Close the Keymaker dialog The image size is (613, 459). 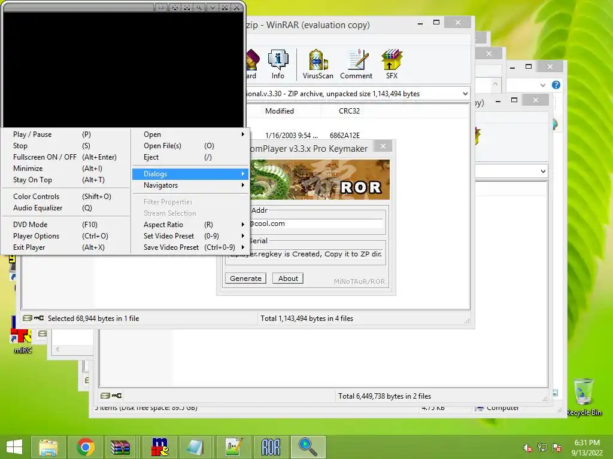click(383, 146)
